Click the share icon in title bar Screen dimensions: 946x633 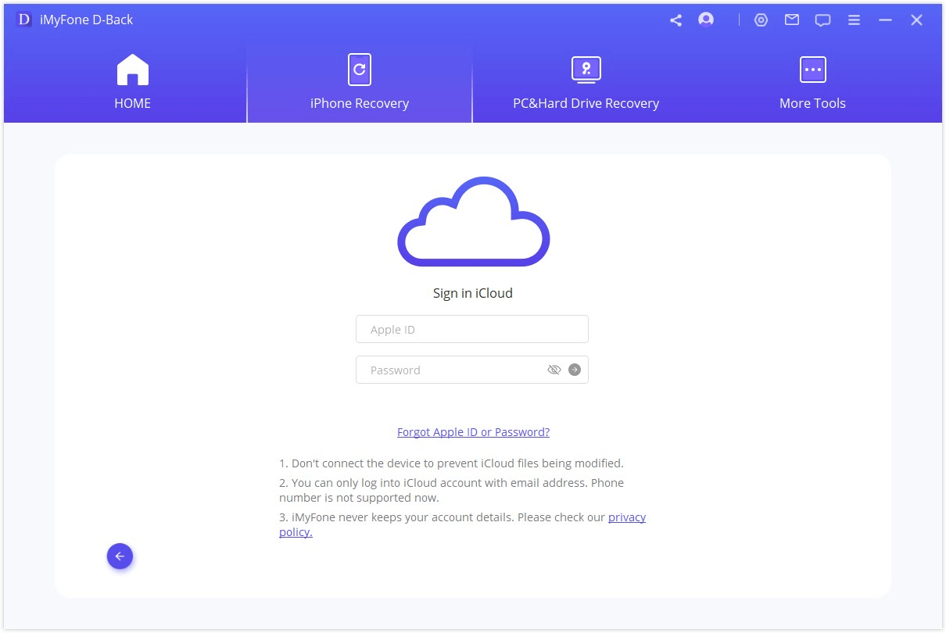point(675,20)
